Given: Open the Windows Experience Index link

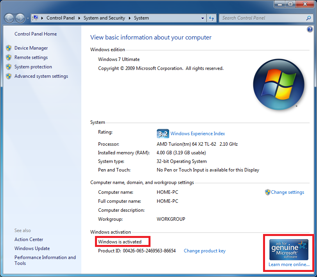Looking at the screenshot, I should click(198, 134).
